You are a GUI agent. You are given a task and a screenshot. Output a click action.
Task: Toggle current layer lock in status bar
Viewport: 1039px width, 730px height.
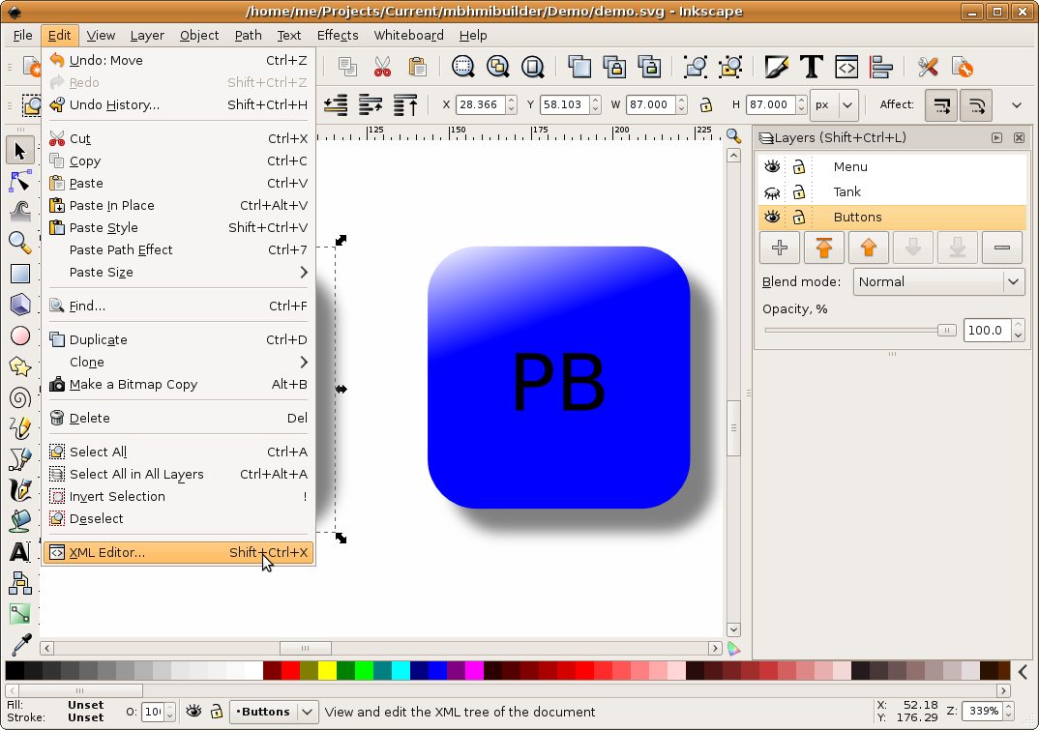217,712
